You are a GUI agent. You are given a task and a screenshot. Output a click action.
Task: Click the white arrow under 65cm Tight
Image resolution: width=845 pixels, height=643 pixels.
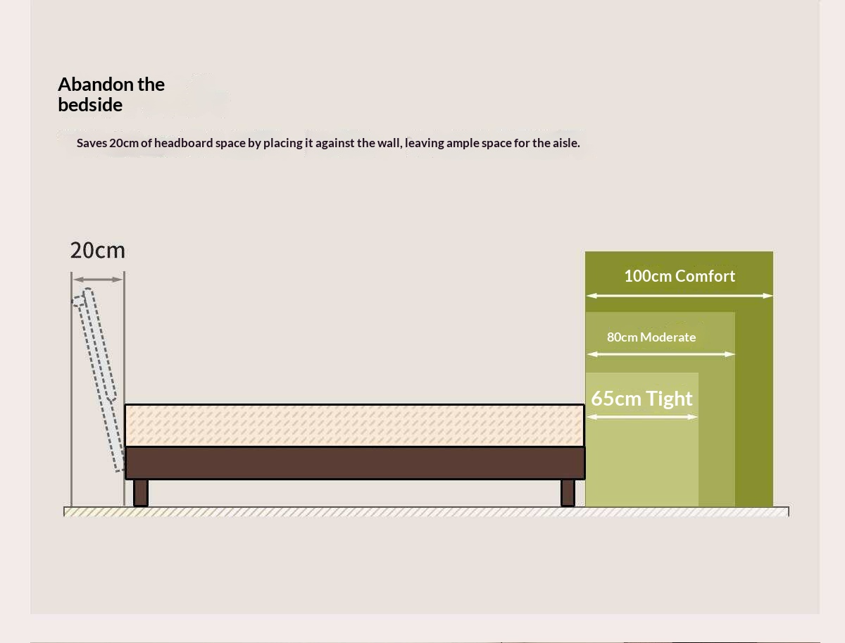(x=642, y=417)
